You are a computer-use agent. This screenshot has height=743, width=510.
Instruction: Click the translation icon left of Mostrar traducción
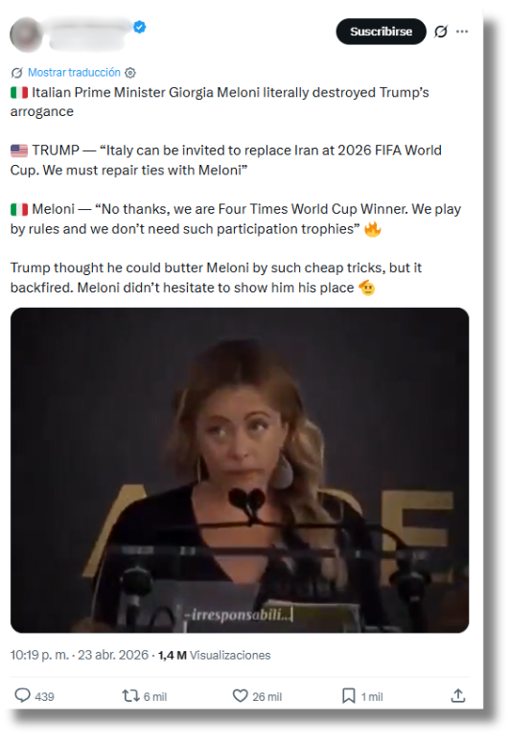(x=17, y=73)
